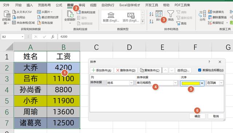Click 删除重复值 icon
This screenshot has height=133, width=233.
pos(210,17)
